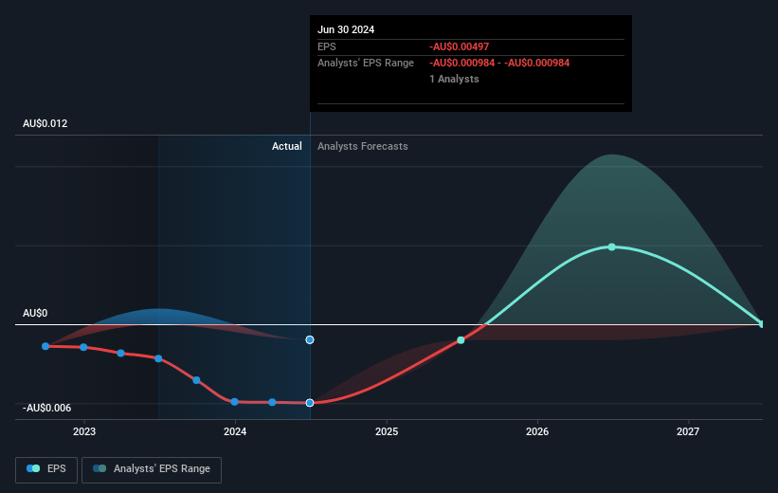
Task: Click the 2024 x-axis label
Action: click(235, 431)
